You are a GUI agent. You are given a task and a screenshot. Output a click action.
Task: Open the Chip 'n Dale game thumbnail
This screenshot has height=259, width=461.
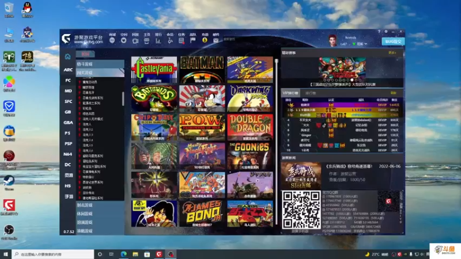[x=154, y=127]
